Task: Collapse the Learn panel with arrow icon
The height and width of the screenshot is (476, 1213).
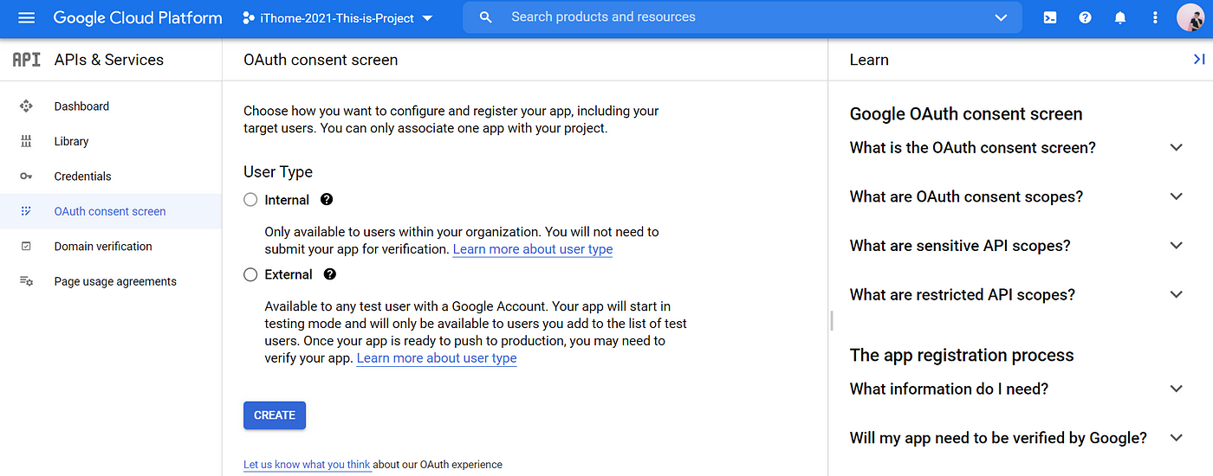Action: [x=1199, y=60]
